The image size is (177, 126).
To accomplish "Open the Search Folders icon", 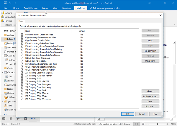I will click(x=5, y=110).
